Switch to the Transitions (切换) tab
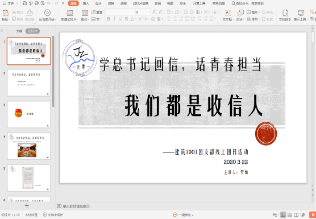Viewport: 316px width, 219px height. pos(111,3)
